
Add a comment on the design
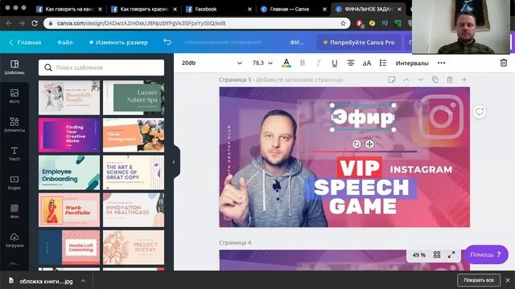(480, 112)
